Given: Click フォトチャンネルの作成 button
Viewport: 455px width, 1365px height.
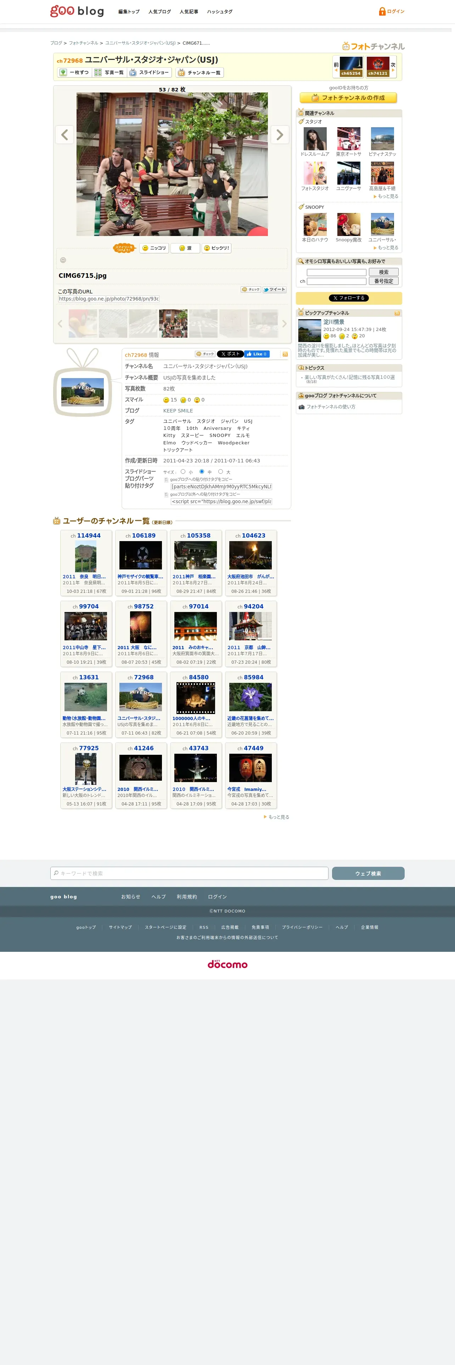Looking at the screenshot, I should (x=348, y=97).
